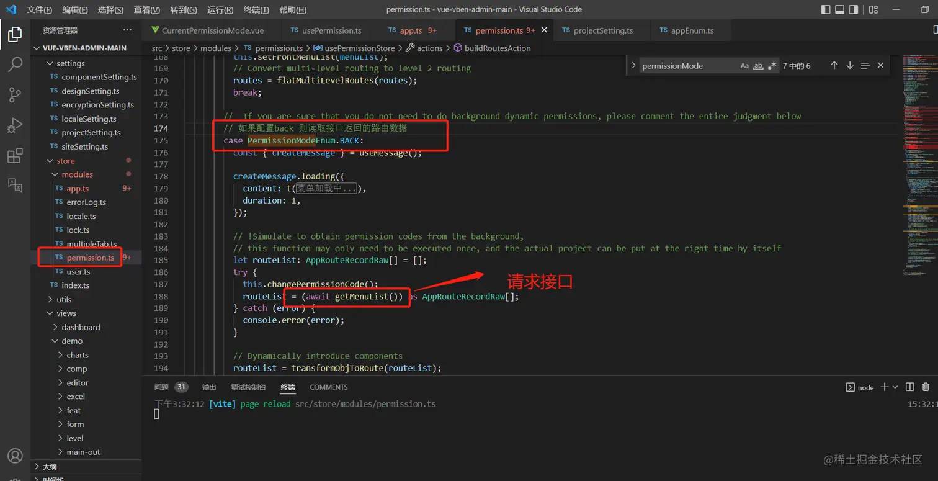This screenshot has width=938, height=481.
Task: Open errorLog.ts in explorer
Action: 86,202
